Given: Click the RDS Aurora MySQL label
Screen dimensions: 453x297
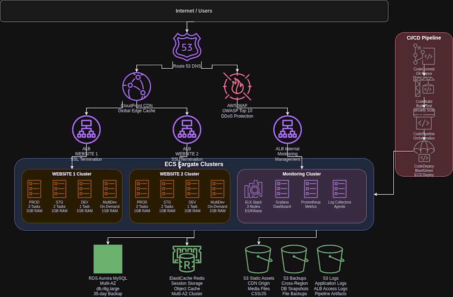Looking at the screenshot, I should pyautogui.click(x=108, y=278).
